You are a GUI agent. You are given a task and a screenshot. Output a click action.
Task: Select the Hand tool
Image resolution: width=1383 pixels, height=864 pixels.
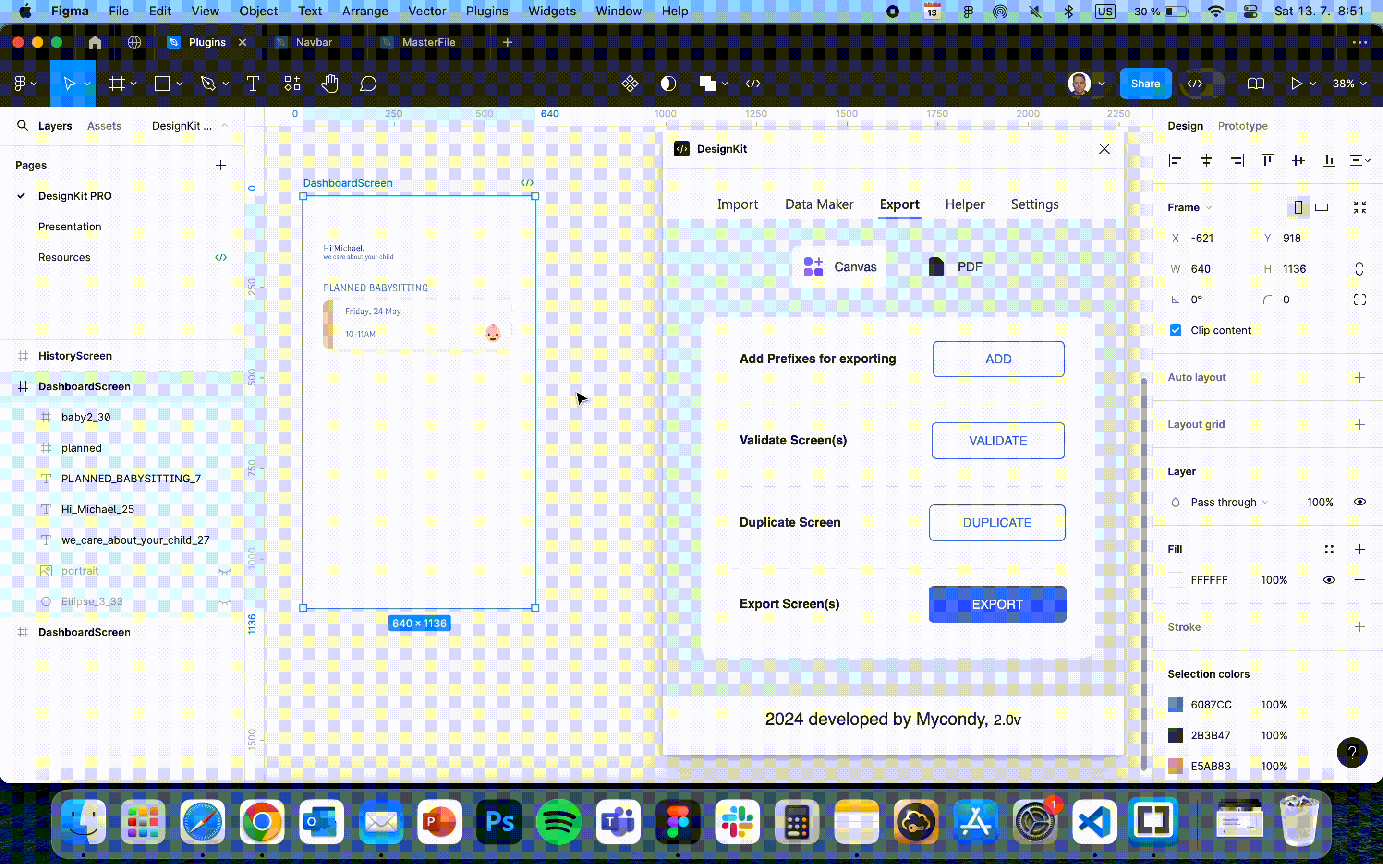coord(330,84)
